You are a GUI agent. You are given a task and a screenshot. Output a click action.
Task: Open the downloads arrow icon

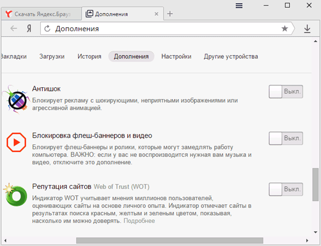(x=307, y=29)
